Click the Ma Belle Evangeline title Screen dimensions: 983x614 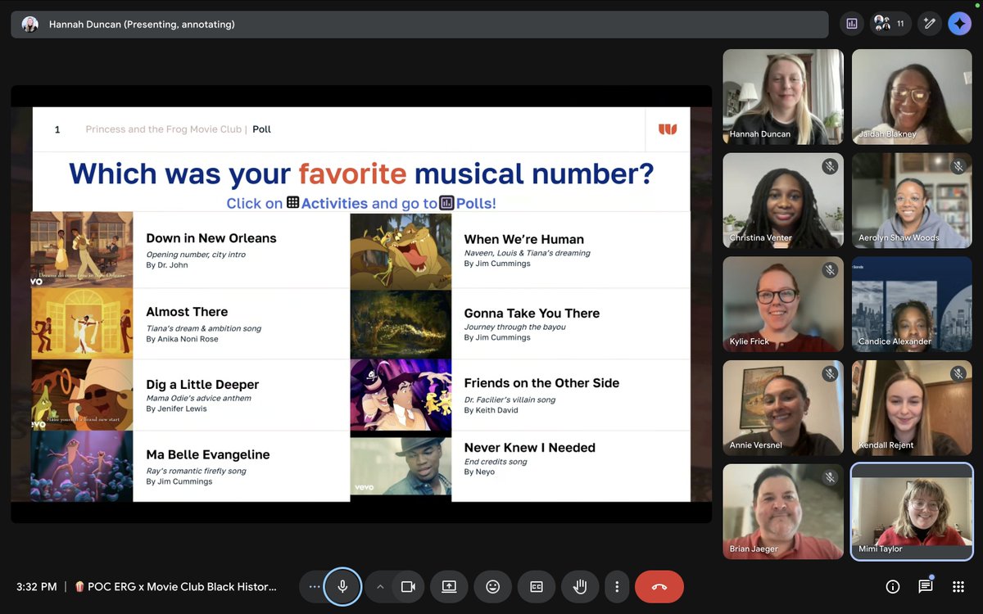(x=208, y=454)
